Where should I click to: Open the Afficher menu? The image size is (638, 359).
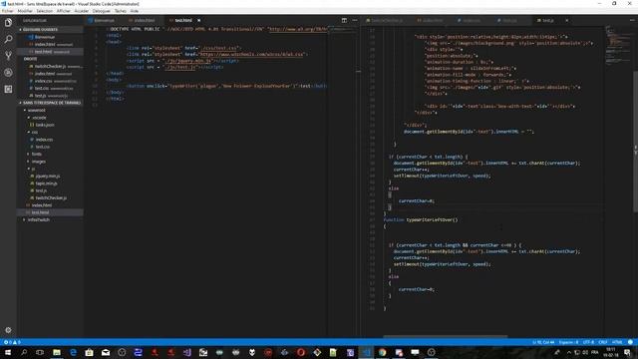(64, 11)
